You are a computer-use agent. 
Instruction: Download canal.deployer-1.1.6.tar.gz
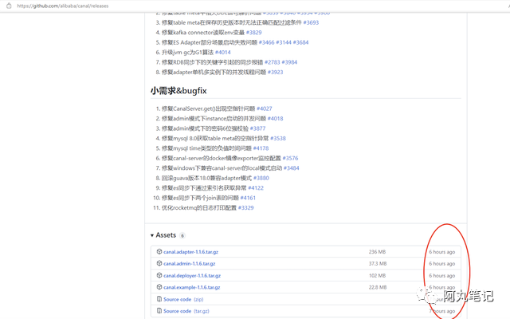(x=192, y=275)
